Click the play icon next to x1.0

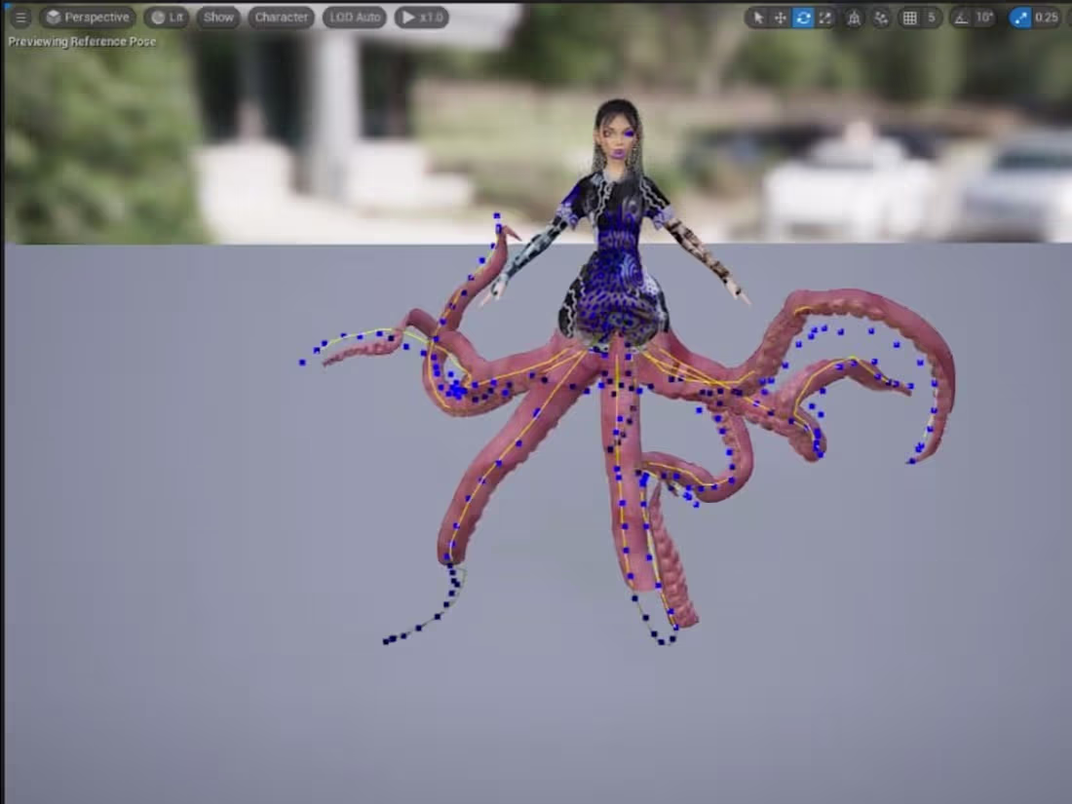406,17
